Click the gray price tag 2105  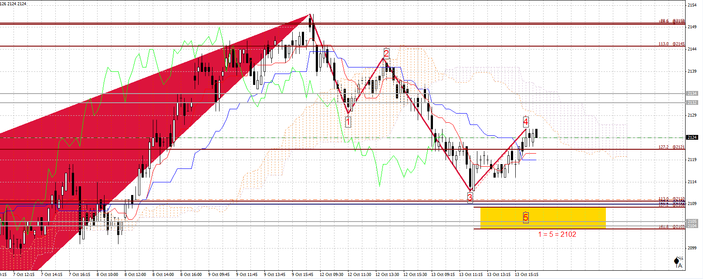[692, 222]
